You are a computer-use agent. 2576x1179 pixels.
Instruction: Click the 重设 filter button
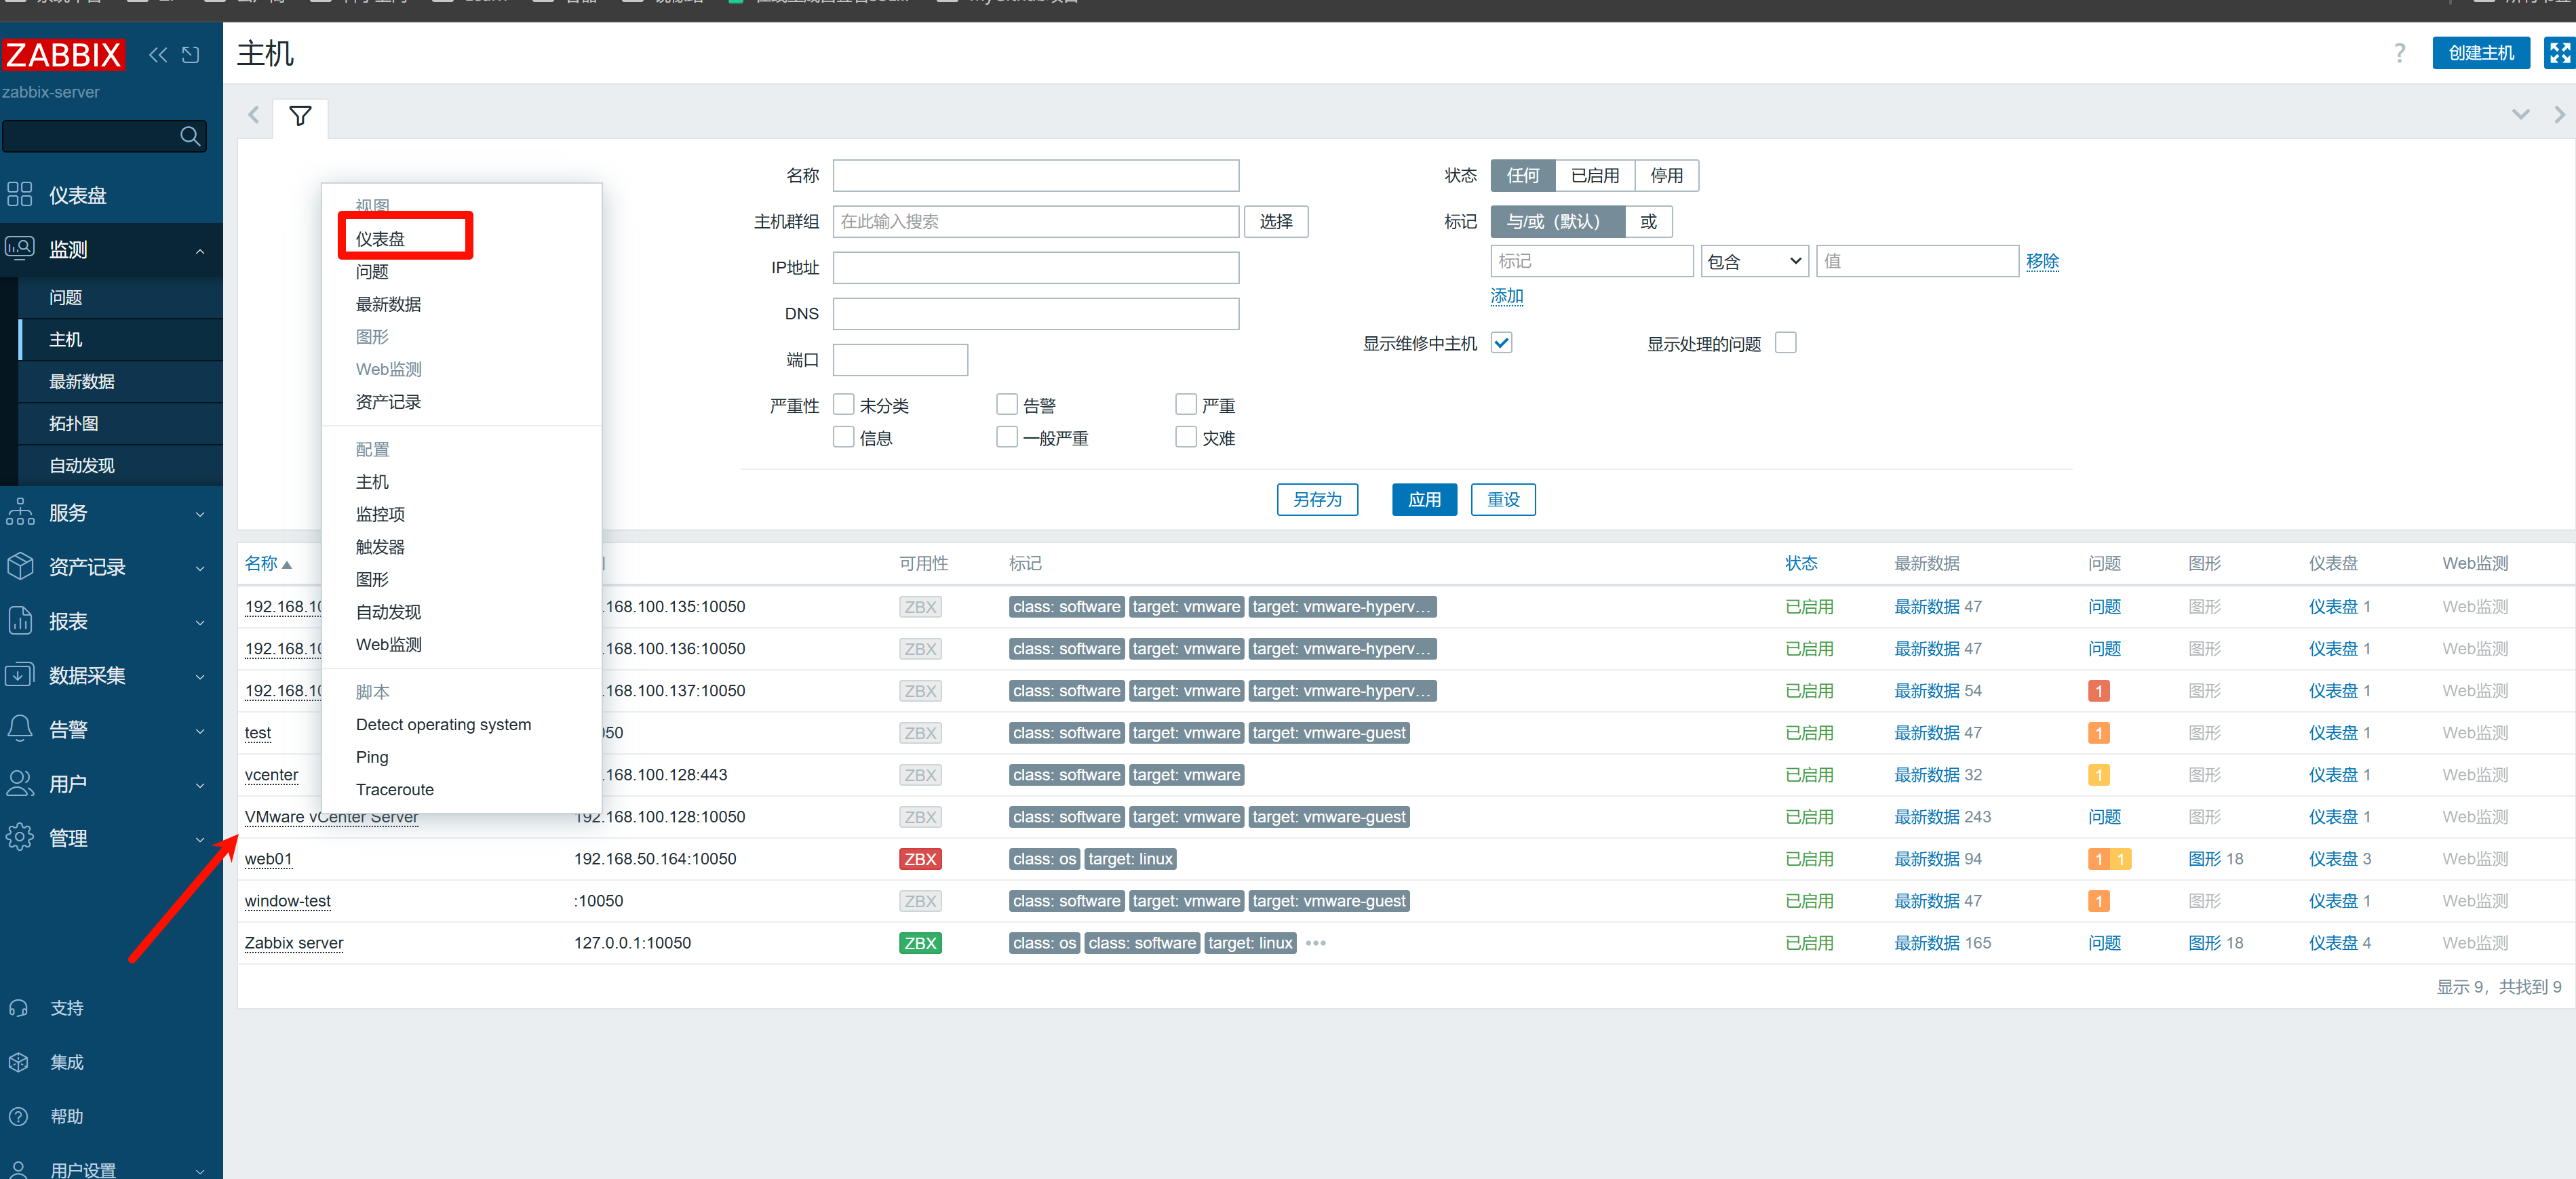(1503, 500)
